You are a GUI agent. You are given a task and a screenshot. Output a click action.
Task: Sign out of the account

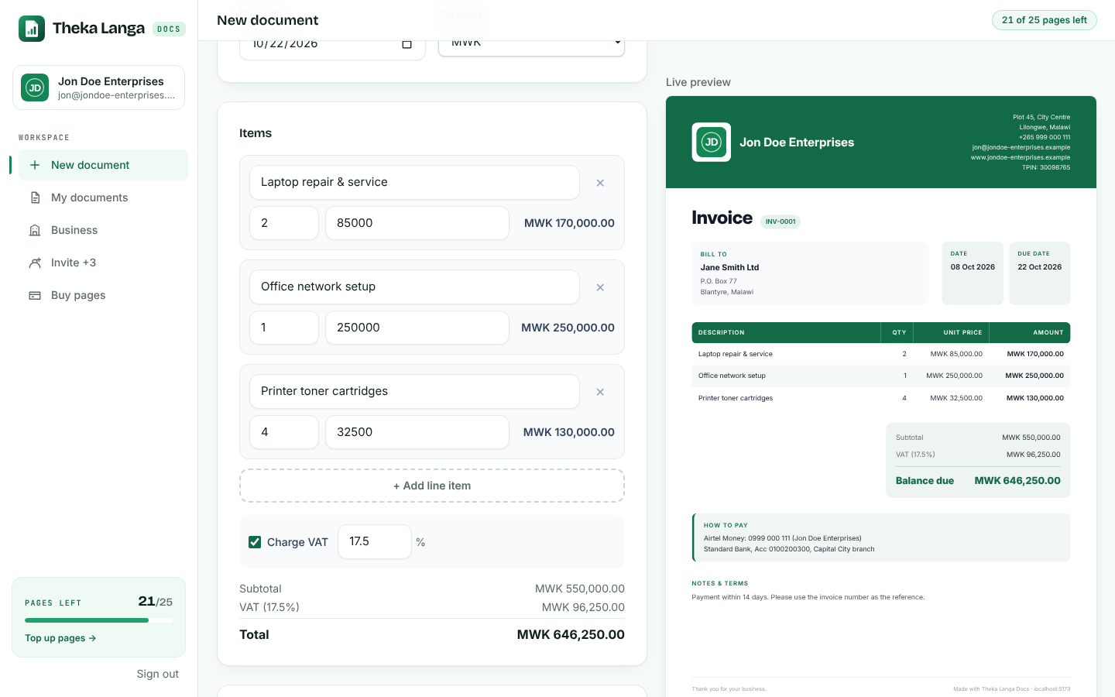[x=158, y=674]
